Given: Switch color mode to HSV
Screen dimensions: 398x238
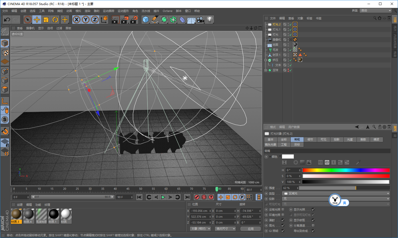Looking at the screenshot, I should 327,162.
